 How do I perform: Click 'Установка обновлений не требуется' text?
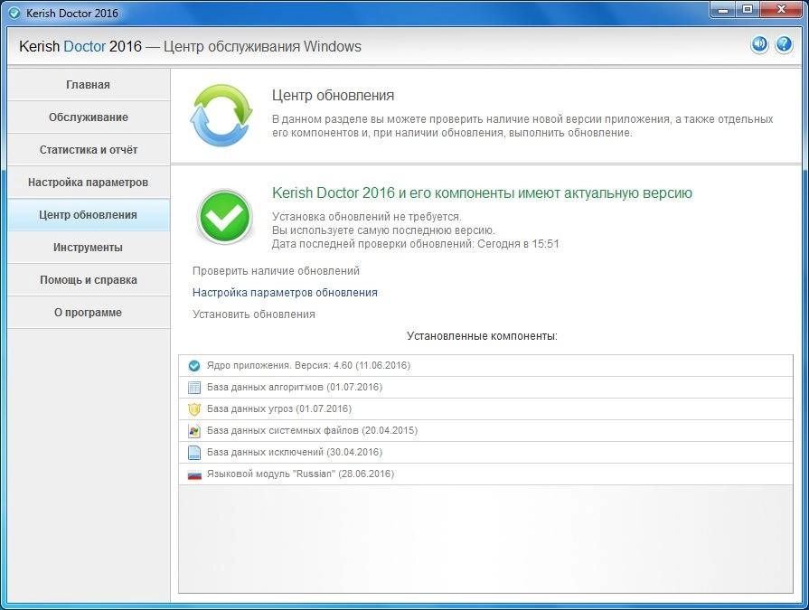pos(367,217)
